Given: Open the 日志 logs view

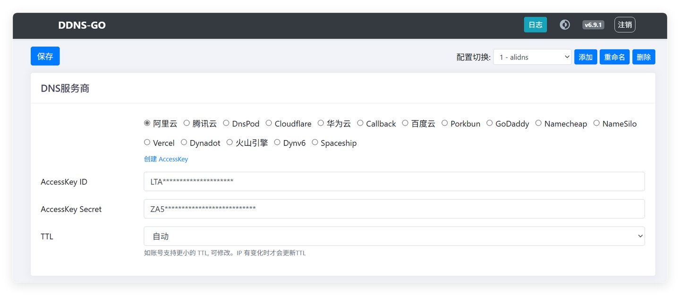Looking at the screenshot, I should pos(535,25).
